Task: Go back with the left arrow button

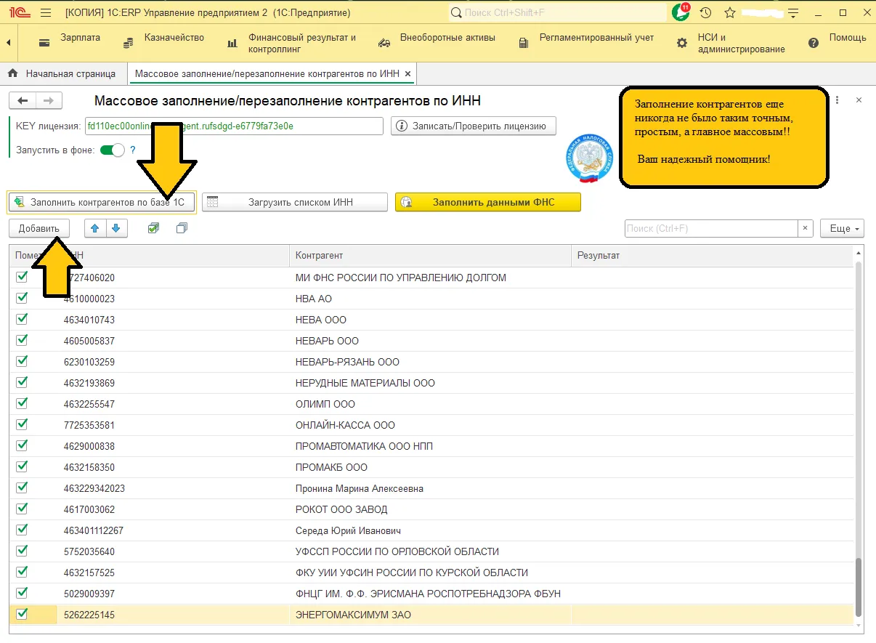Action: (x=23, y=101)
